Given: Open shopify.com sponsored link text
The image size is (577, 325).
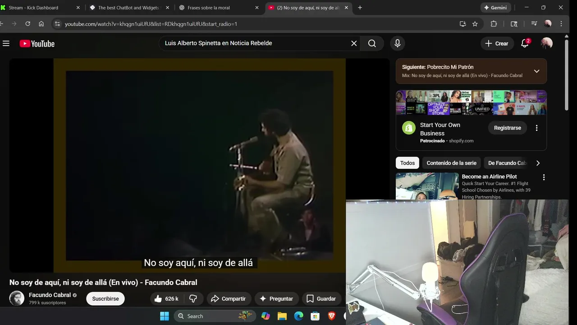Looking at the screenshot, I should (461, 141).
